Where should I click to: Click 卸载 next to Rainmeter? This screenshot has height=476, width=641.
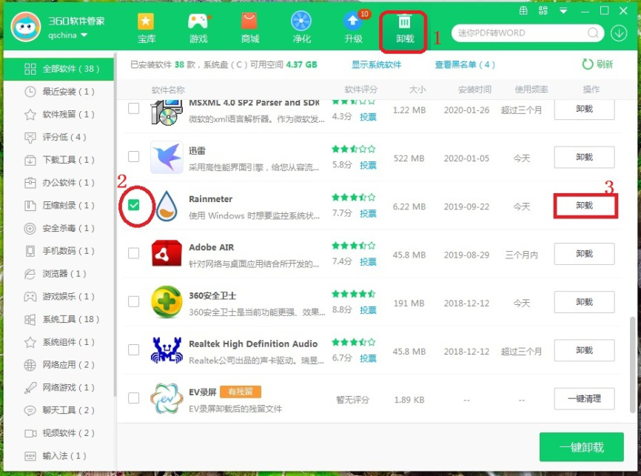click(585, 206)
